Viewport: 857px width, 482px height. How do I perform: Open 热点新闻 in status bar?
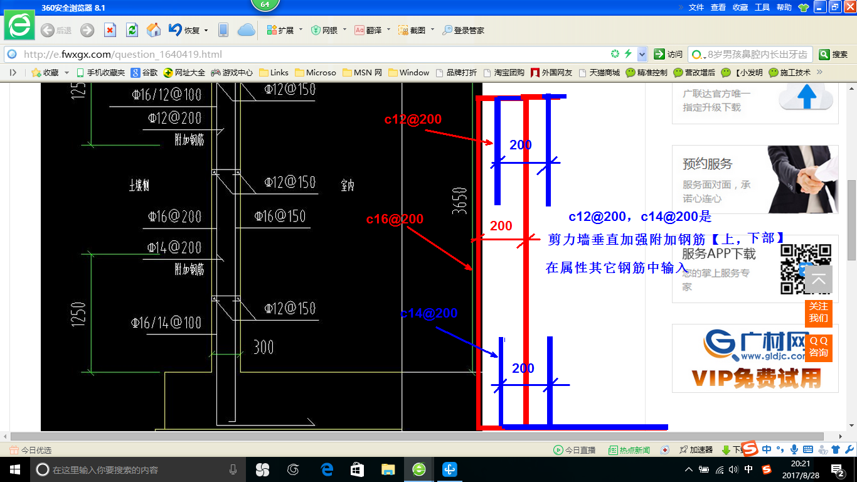pyautogui.click(x=629, y=450)
